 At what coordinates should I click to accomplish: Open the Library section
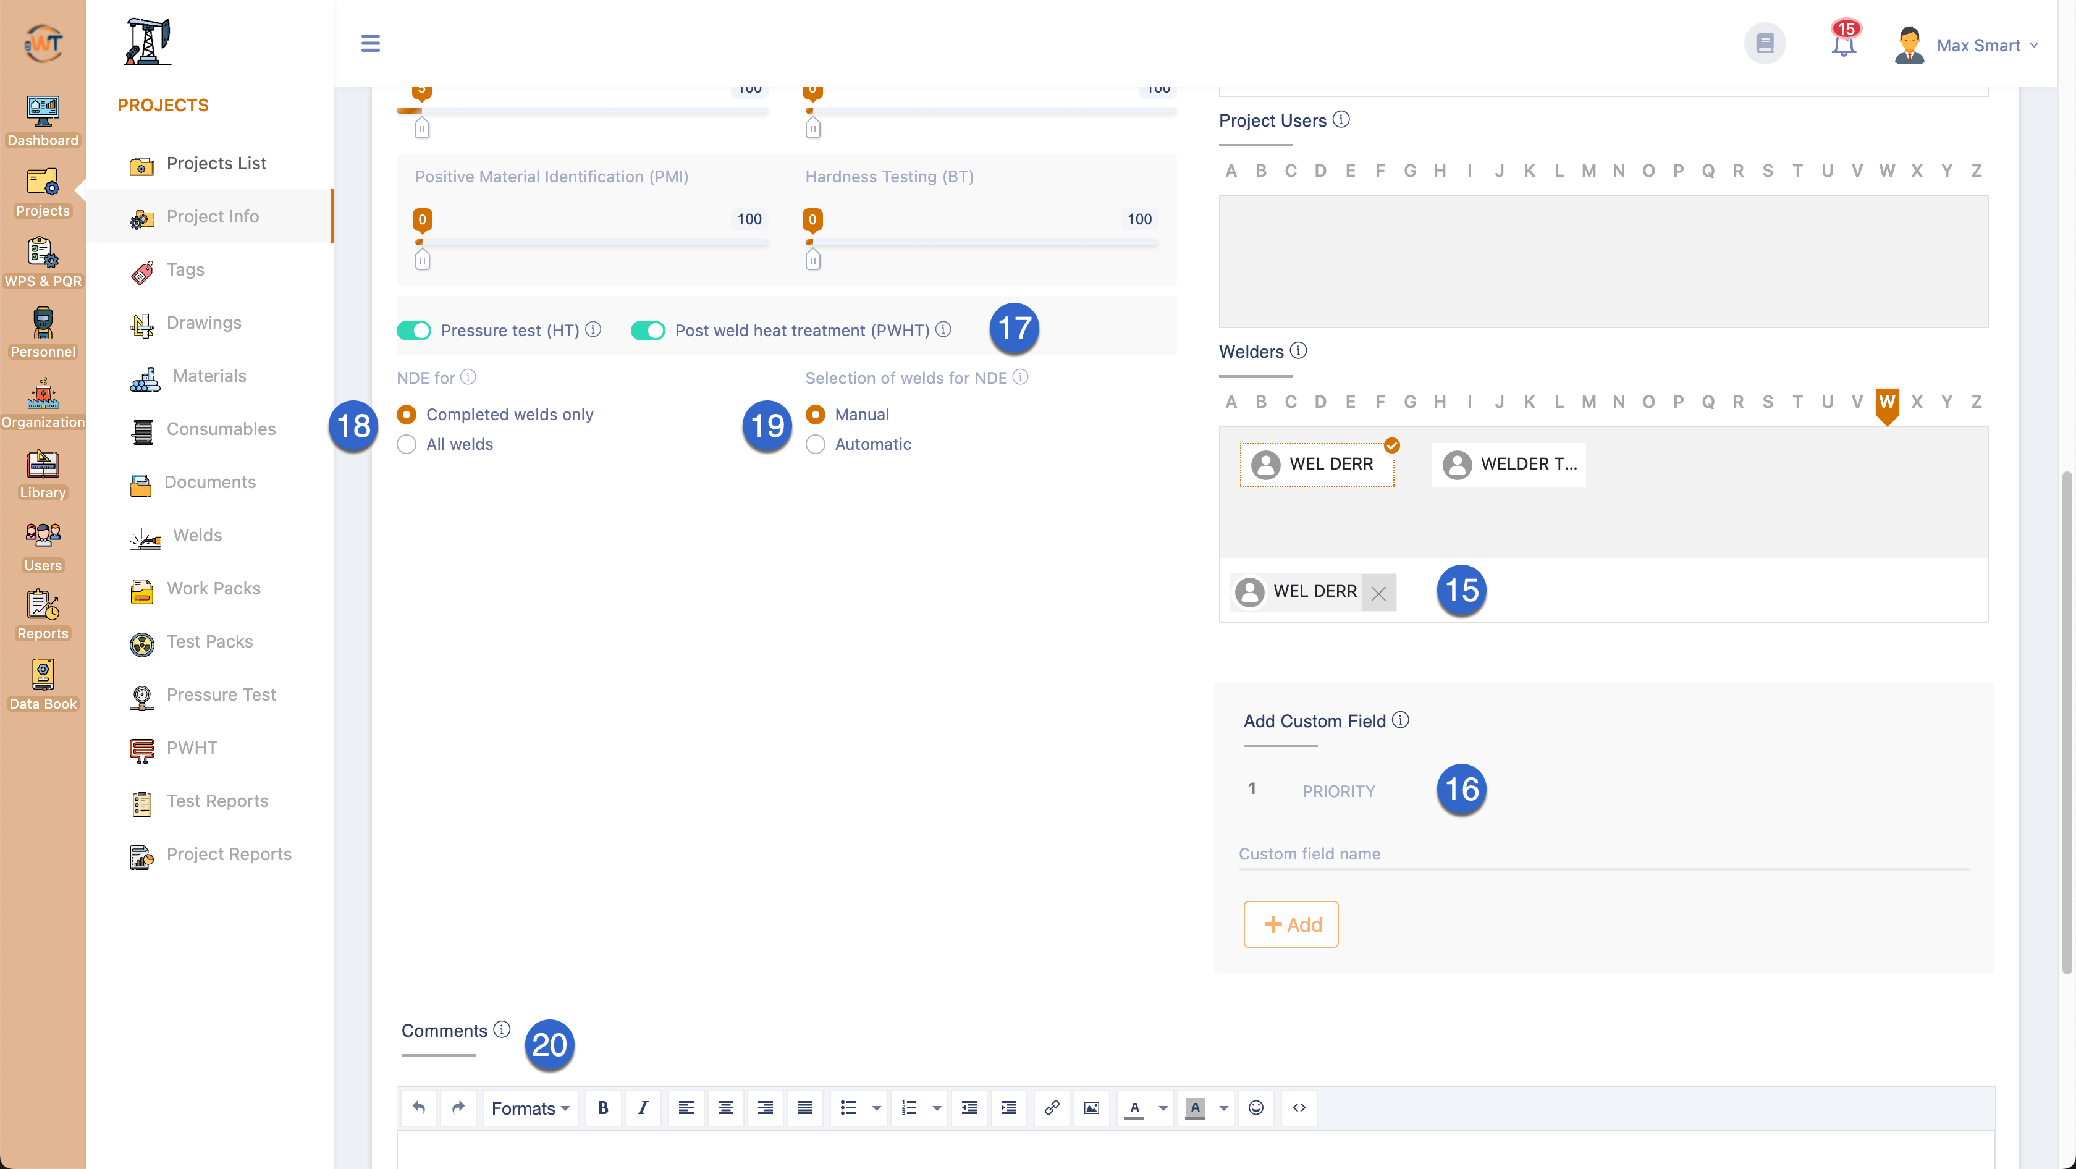click(x=43, y=474)
